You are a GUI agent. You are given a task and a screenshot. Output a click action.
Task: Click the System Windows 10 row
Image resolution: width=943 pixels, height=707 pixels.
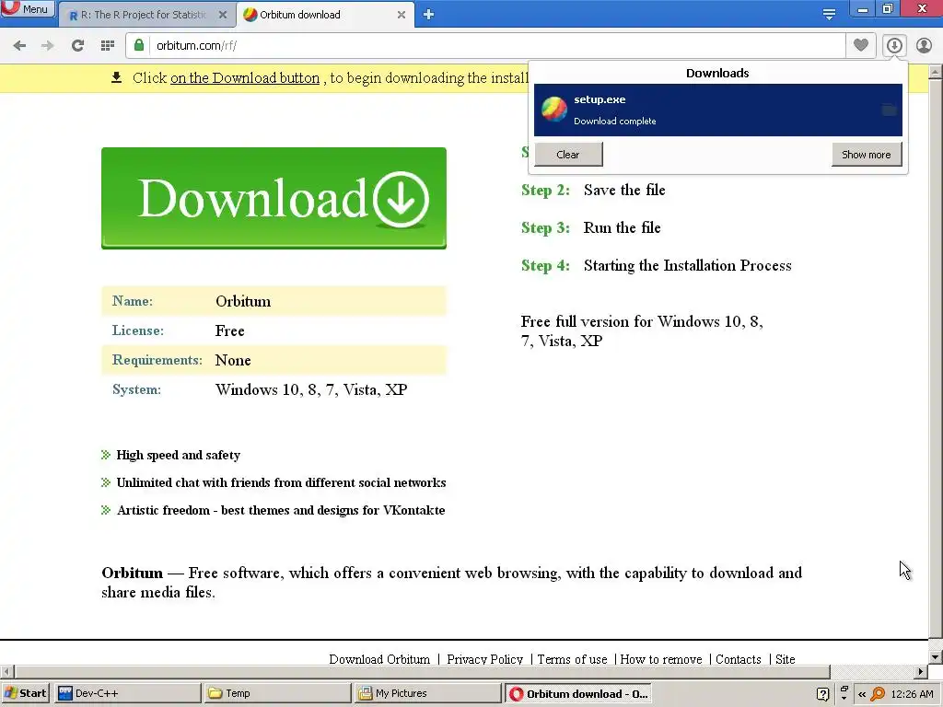pyautogui.click(x=274, y=389)
